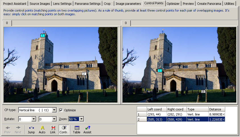Go to the Create Panorama tab
Image resolution: width=240 pixels, height=137 pixels.
click(209, 4)
